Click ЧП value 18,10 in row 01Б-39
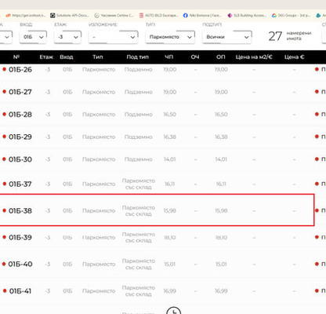This screenshot has height=314, width=326. pos(170,237)
